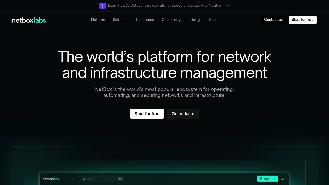
Task: Toggle the sidebar icon in the app preview
Action: [72, 179]
